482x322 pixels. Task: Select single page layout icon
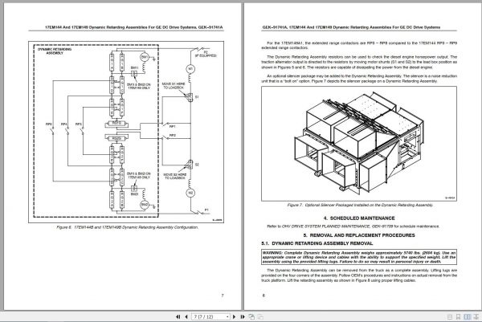[450, 316]
